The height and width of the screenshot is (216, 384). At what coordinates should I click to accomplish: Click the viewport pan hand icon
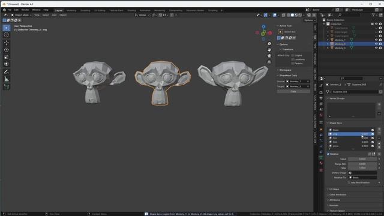269,50
